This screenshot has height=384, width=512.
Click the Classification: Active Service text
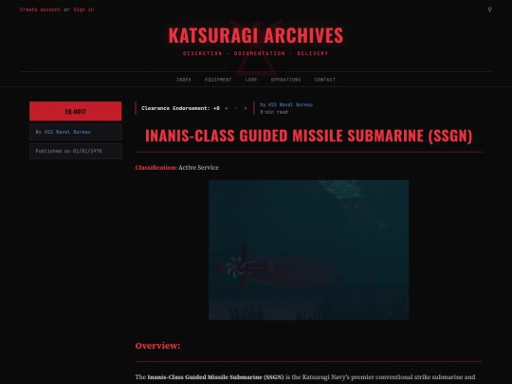click(177, 168)
